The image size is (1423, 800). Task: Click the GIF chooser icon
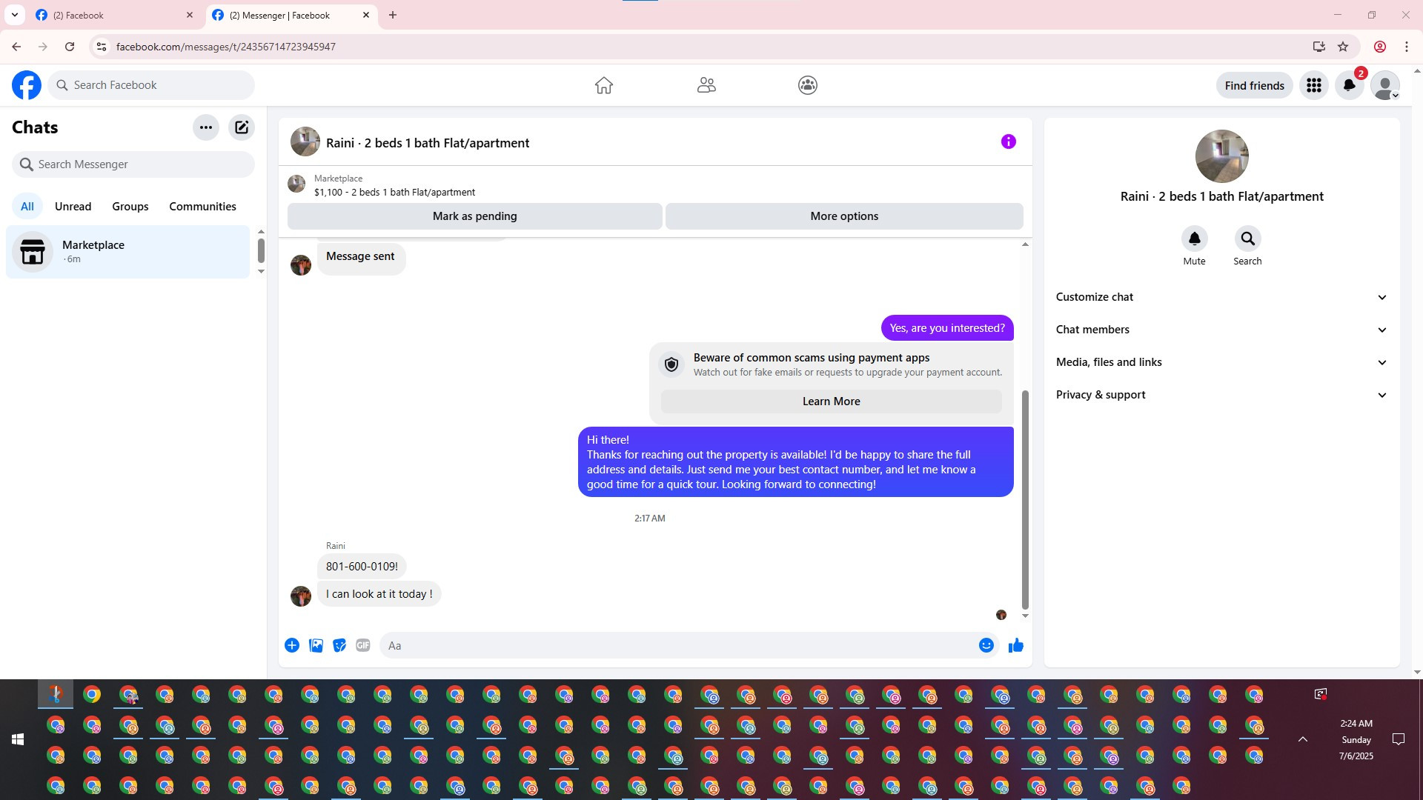[362, 645]
